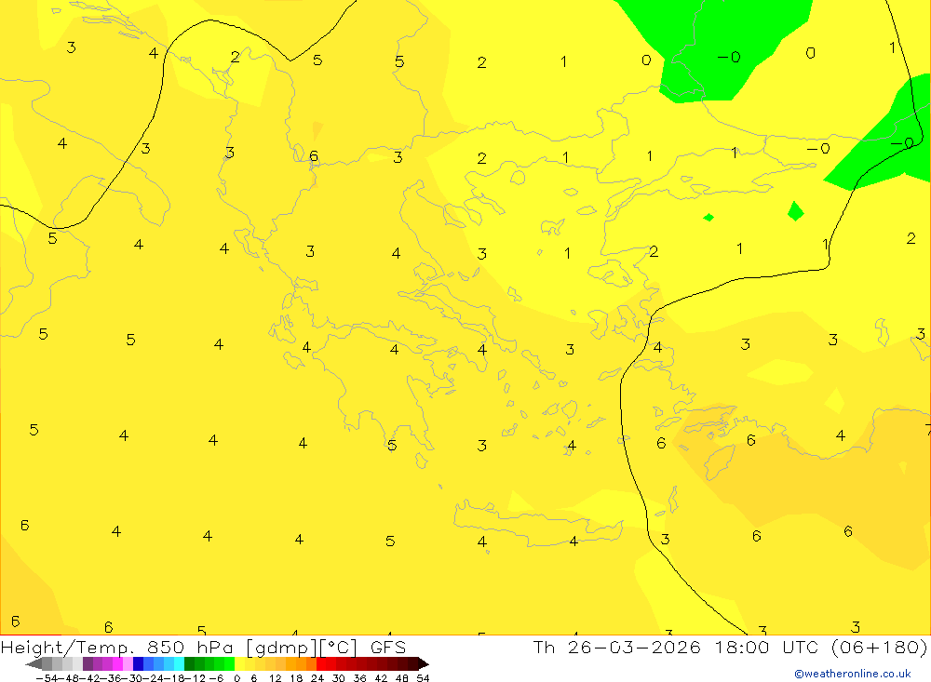Click the "[°C]" unit label
Screen dimensions: 931x682
point(339,647)
